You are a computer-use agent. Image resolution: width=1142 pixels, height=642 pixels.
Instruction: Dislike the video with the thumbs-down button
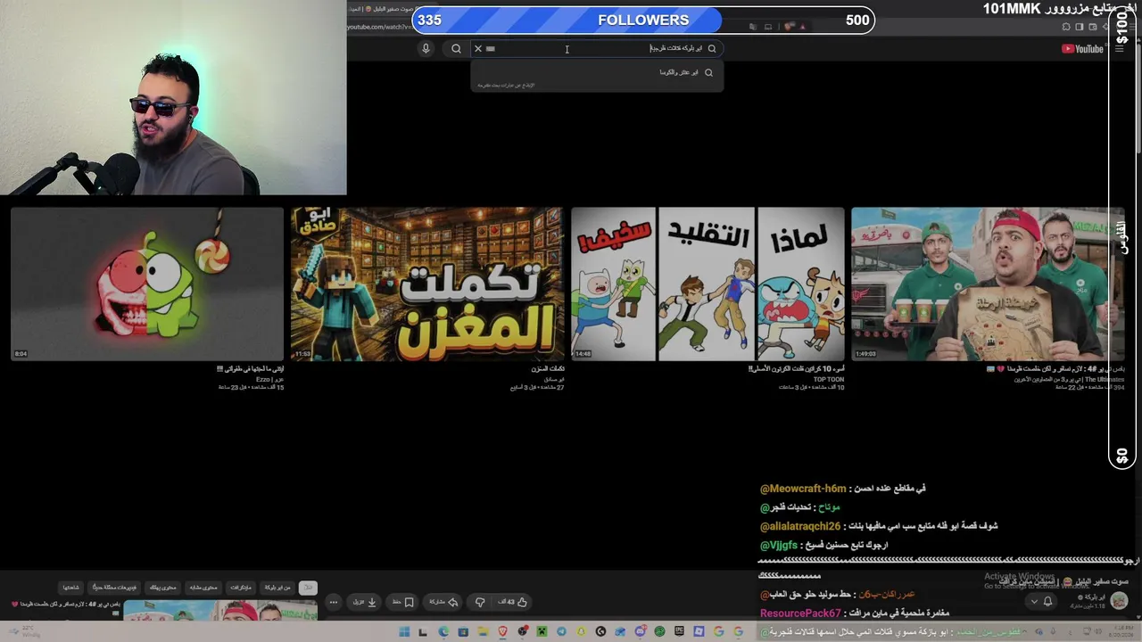[x=480, y=602]
